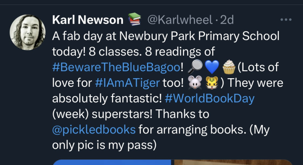The height and width of the screenshot is (165, 303).
Task: Click the cupcake emoji
Action: tap(229, 67)
